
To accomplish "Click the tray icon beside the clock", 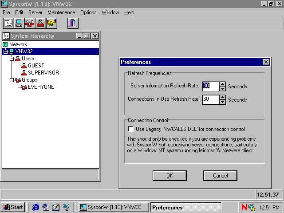I will pos(252,207).
